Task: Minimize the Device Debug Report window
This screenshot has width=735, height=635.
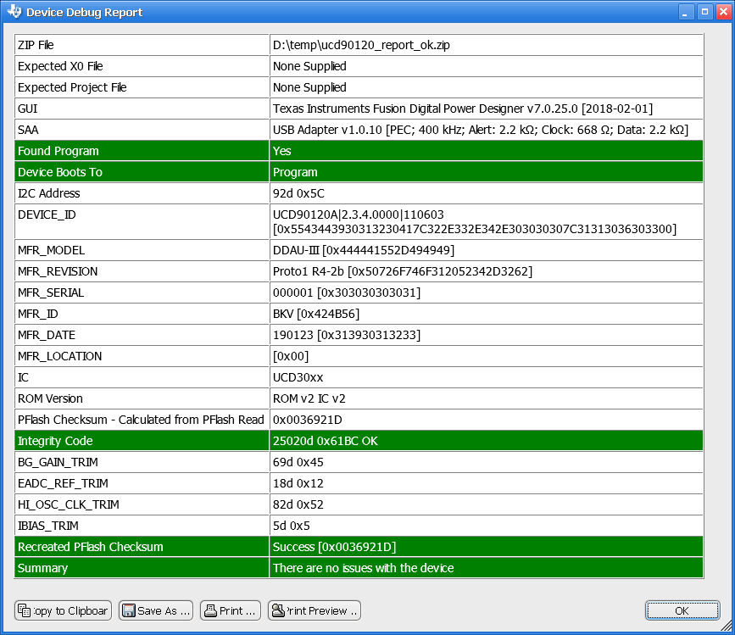Action: (685, 12)
